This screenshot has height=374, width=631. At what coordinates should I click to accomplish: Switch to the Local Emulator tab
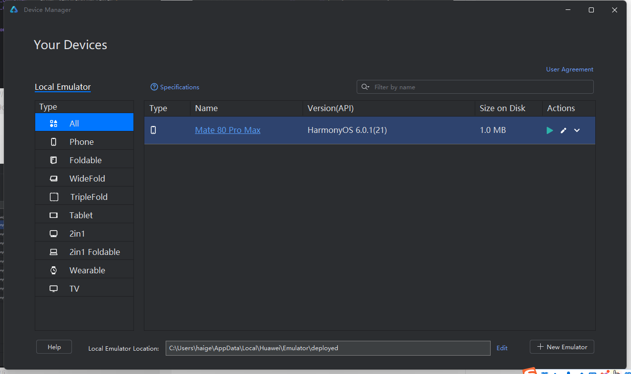(x=63, y=87)
